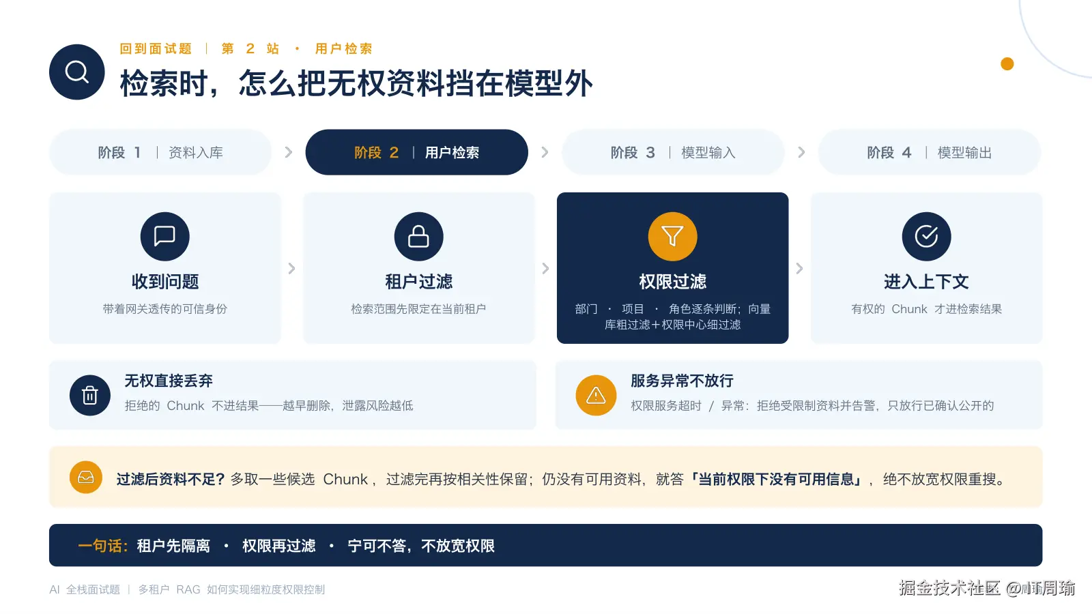
Task: Click the 无权直接丢弃 heading
Action: click(x=169, y=381)
